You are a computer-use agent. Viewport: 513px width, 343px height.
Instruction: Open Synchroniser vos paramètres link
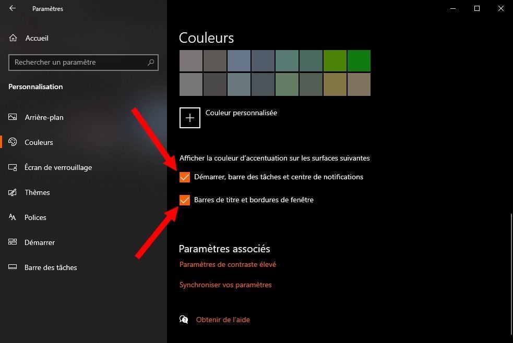click(225, 285)
